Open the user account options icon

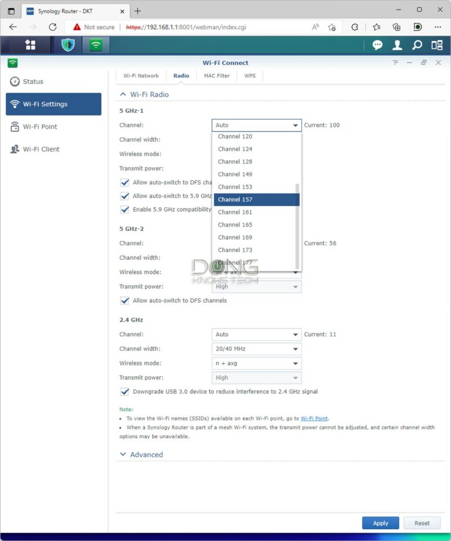[398, 45]
